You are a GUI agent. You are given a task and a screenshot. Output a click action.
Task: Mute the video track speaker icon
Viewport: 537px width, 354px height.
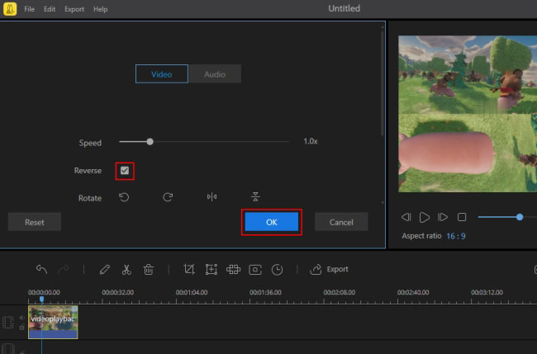tap(22, 318)
